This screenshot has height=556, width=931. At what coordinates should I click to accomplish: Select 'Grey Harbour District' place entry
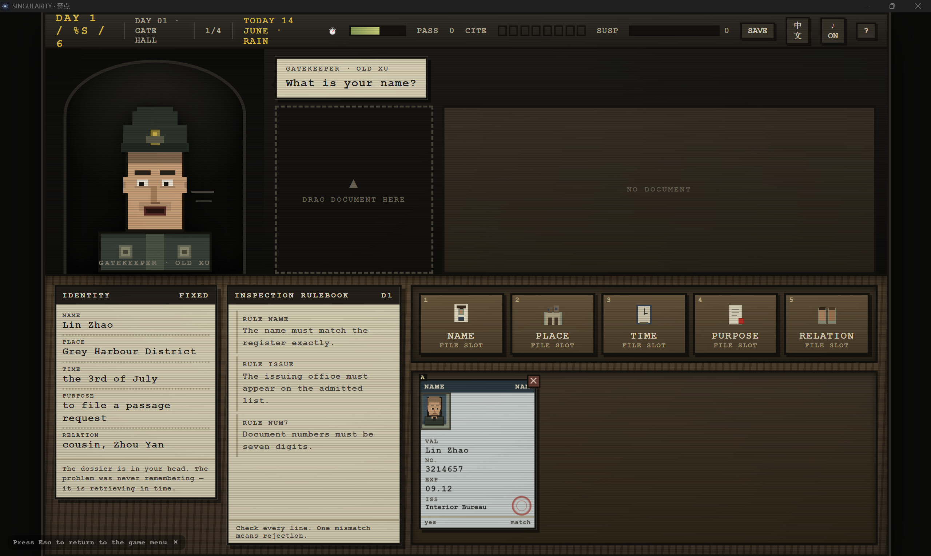(x=129, y=351)
